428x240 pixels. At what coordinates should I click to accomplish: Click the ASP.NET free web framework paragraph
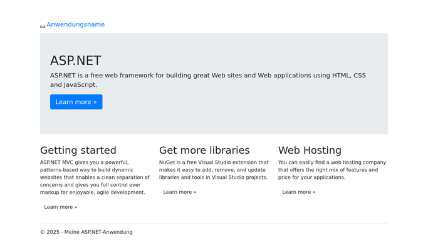(x=207, y=80)
